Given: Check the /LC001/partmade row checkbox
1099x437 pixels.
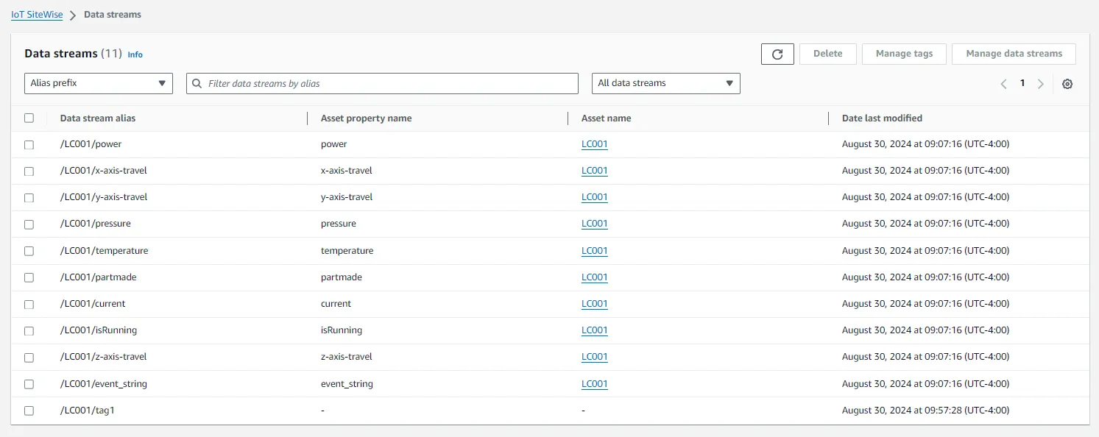Looking at the screenshot, I should 29,277.
